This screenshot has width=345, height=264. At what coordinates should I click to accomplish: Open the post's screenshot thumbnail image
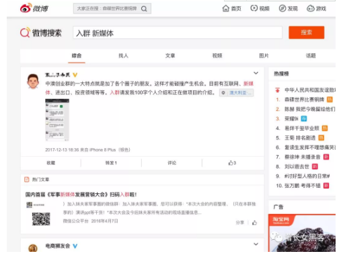coord(57,120)
